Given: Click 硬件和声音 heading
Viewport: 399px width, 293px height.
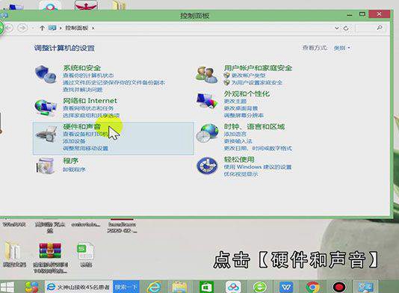Looking at the screenshot, I should (82, 126).
